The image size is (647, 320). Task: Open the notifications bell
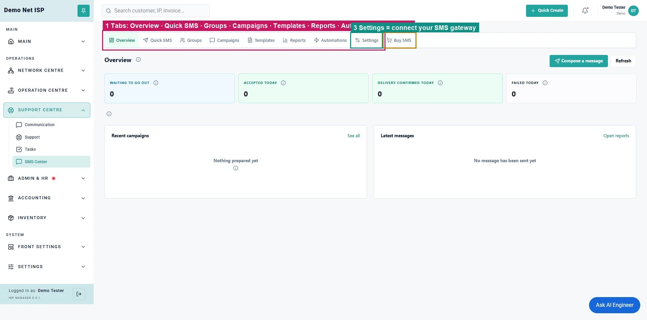click(x=585, y=11)
